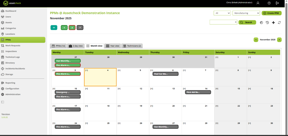
Task: Open the Manufacturing dropdown
Action: pos(246,13)
